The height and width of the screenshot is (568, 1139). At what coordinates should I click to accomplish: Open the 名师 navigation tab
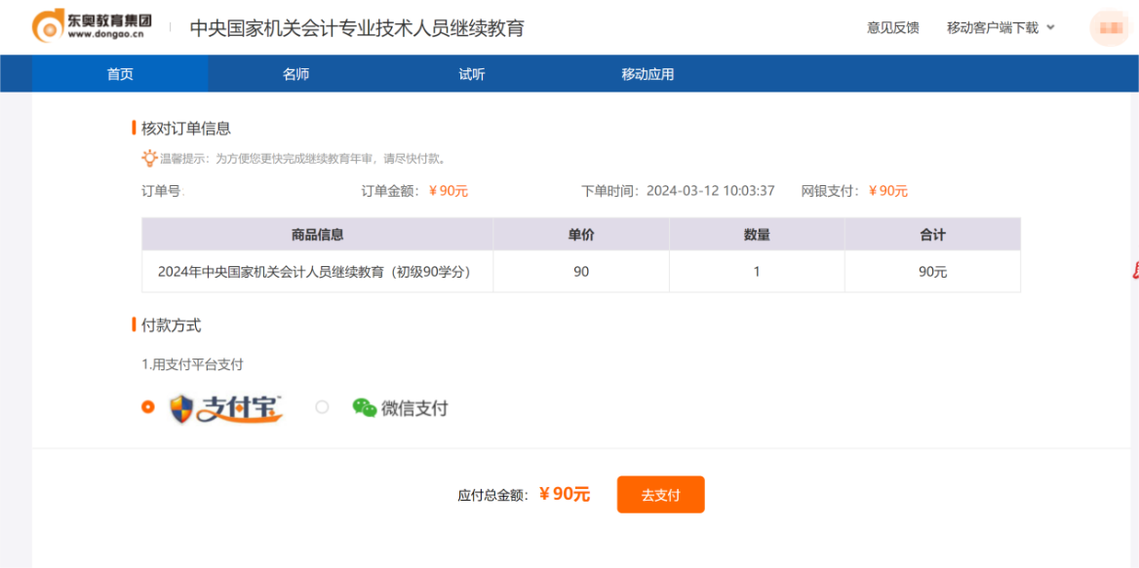coord(295,74)
